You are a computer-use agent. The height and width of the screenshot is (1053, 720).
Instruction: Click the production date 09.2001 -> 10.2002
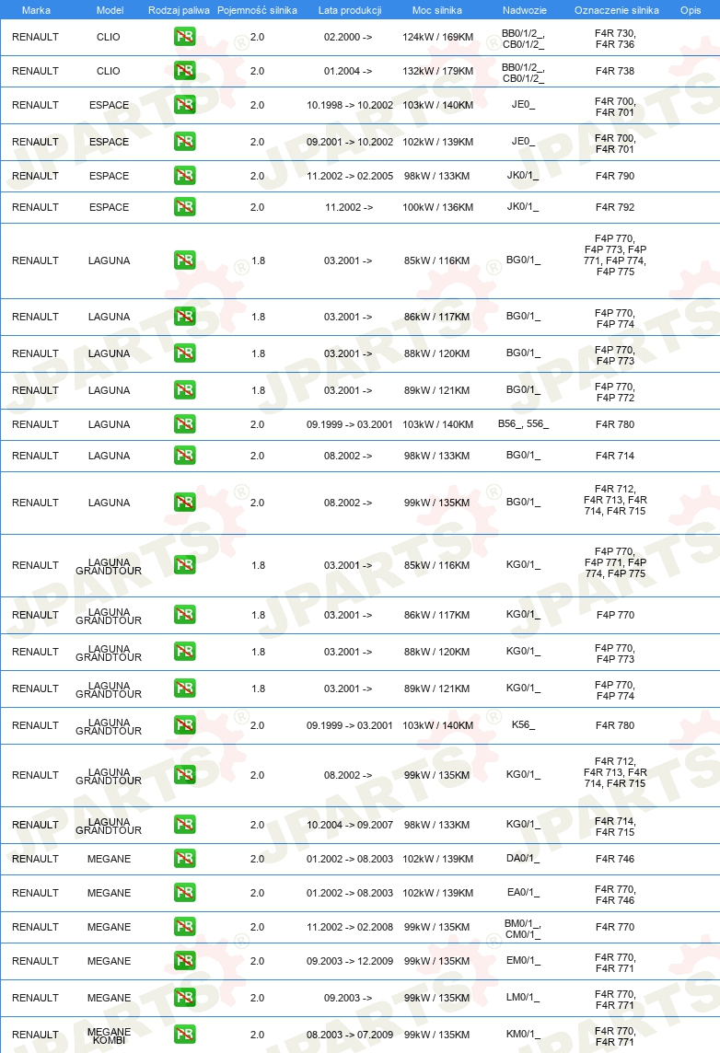(x=350, y=142)
